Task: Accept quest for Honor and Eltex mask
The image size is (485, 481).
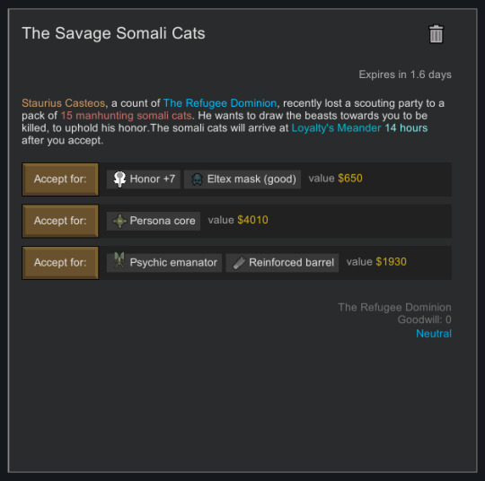Action: tap(60, 179)
